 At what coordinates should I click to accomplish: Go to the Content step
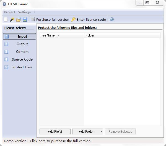pos(19,52)
